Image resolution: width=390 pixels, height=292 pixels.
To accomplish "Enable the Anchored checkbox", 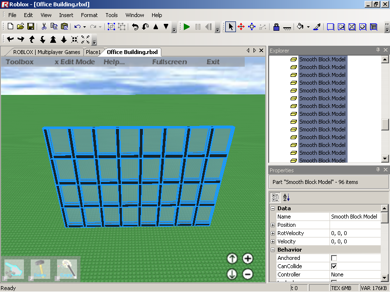I will [334, 258].
